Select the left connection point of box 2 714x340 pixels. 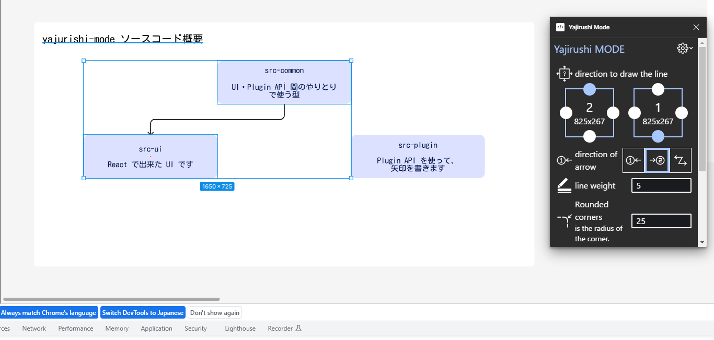(566, 112)
